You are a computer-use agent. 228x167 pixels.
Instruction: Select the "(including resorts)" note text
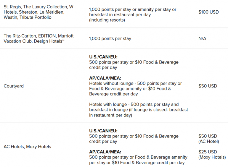[x=107, y=20]
